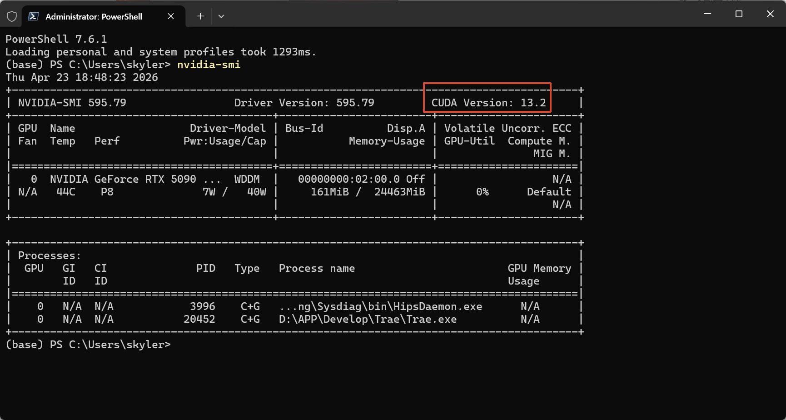Click the highlighted CUDA Version 13.2 text

tap(488, 103)
